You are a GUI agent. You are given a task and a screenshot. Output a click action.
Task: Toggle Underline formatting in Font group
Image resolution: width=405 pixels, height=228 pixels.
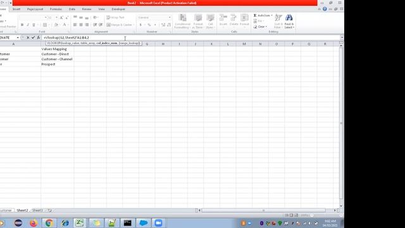34,25
